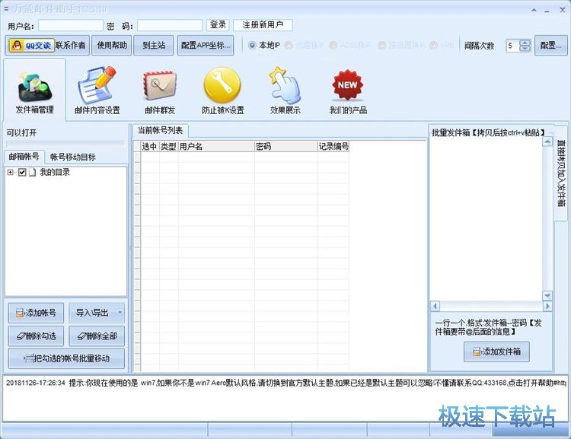Image resolution: width=571 pixels, height=439 pixels.
Task: Increase the 间隔次数 stepper value
Action: point(525,42)
